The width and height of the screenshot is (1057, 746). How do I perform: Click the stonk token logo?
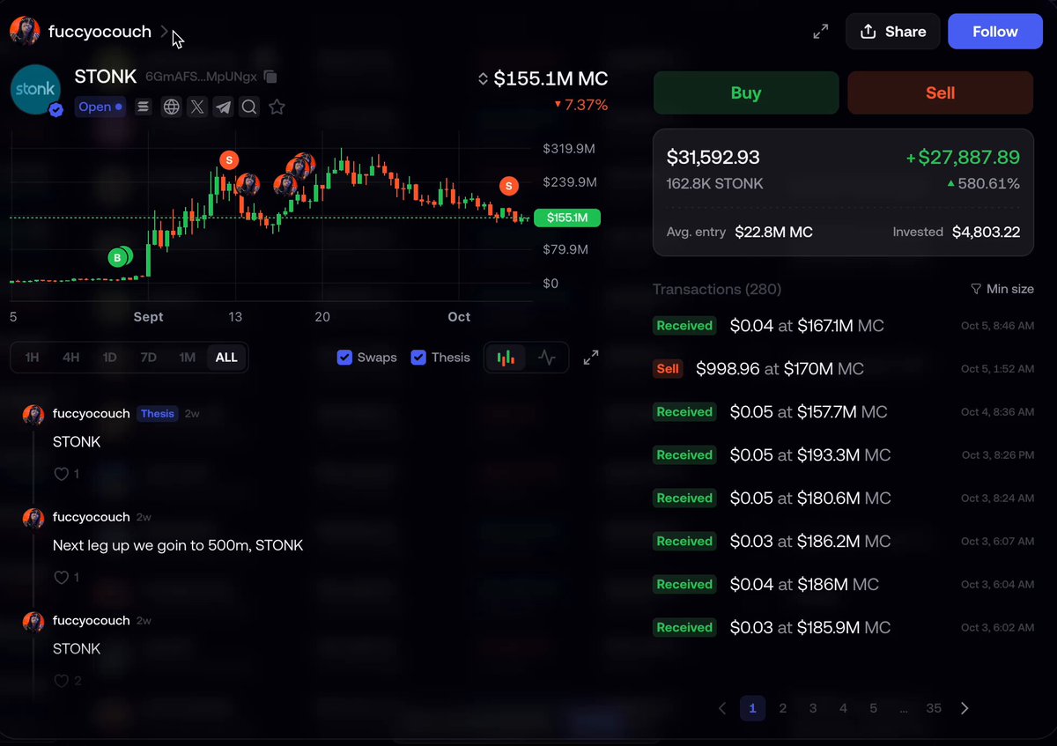click(36, 90)
